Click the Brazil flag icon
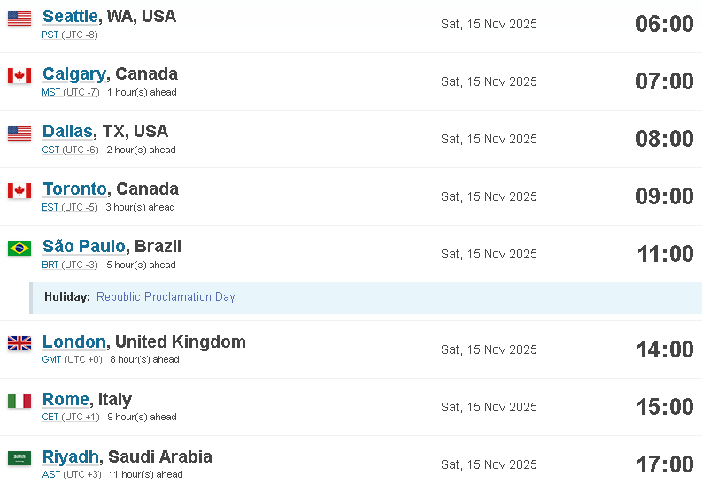The image size is (702, 491). [x=19, y=248]
